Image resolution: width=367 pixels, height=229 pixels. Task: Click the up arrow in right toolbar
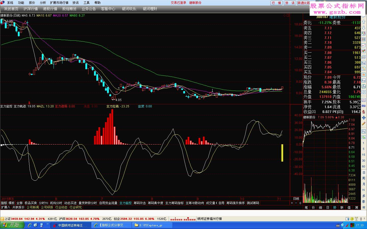point(364,22)
